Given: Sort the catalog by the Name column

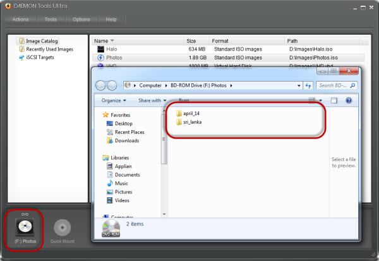Looking at the screenshot, I should pyautogui.click(x=138, y=41).
